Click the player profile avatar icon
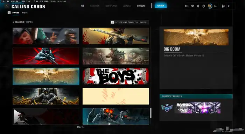Viewport: 245px width, 134px height. [x=210, y=6]
